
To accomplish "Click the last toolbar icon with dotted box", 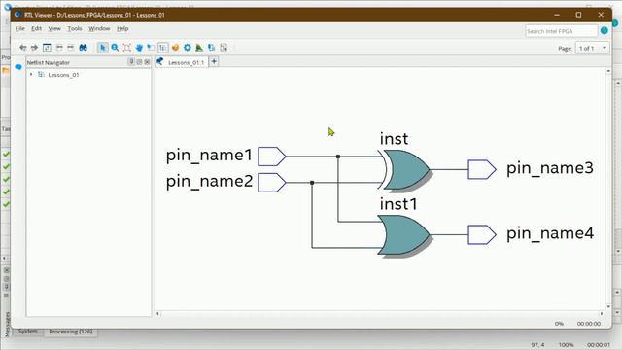I will click(224, 48).
